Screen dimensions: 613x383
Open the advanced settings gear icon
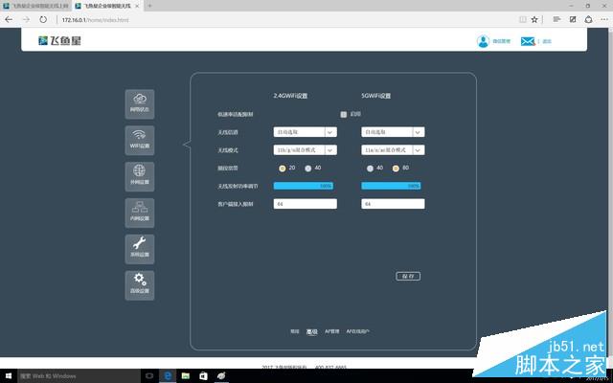tap(140, 285)
